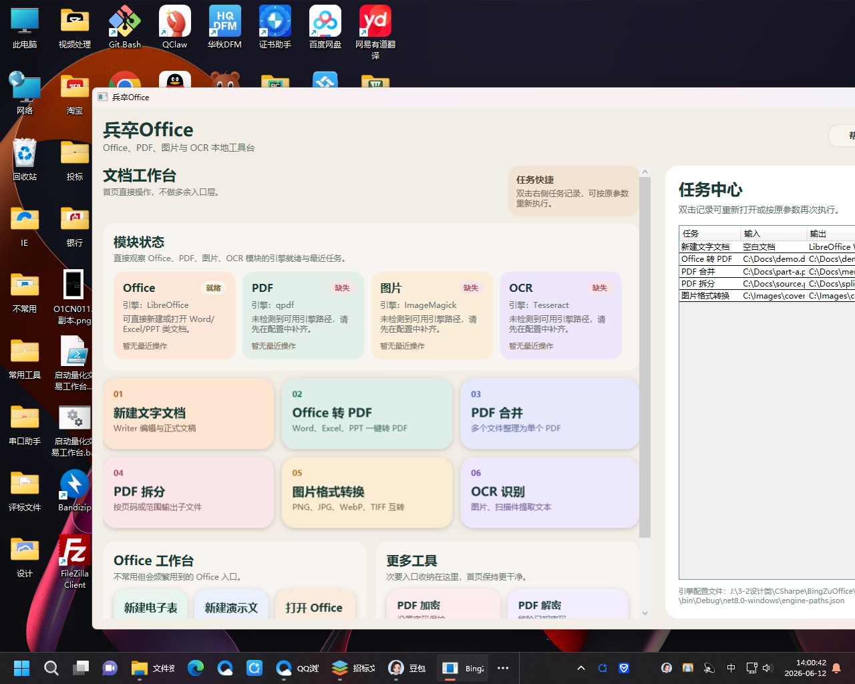Toggle the 中 input method indicator

(x=731, y=668)
